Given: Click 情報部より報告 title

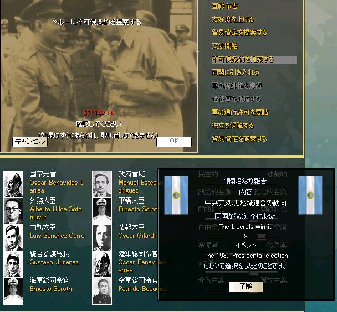Looking at the screenshot, I should (x=246, y=181).
